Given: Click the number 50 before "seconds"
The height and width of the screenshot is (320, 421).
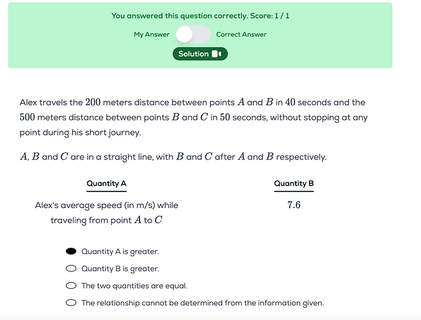Looking at the screenshot, I should (227, 118).
